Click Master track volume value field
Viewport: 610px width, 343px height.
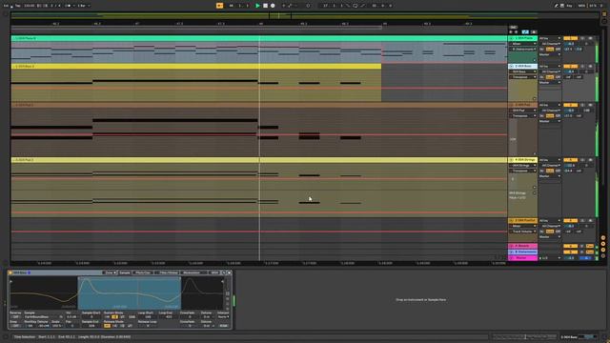tap(571, 258)
